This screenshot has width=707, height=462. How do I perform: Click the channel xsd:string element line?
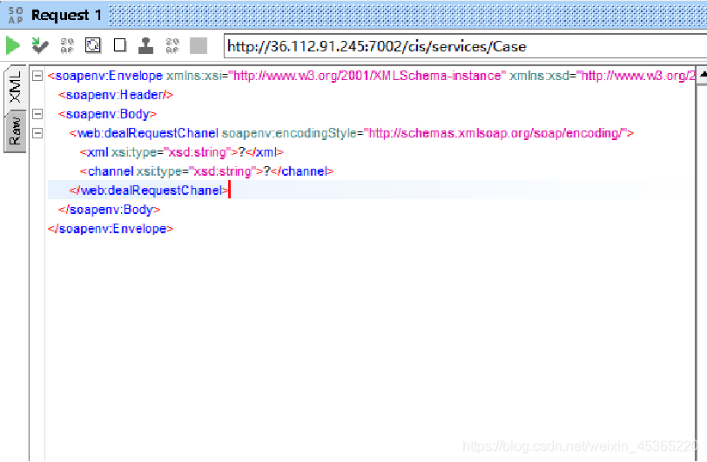click(x=206, y=171)
